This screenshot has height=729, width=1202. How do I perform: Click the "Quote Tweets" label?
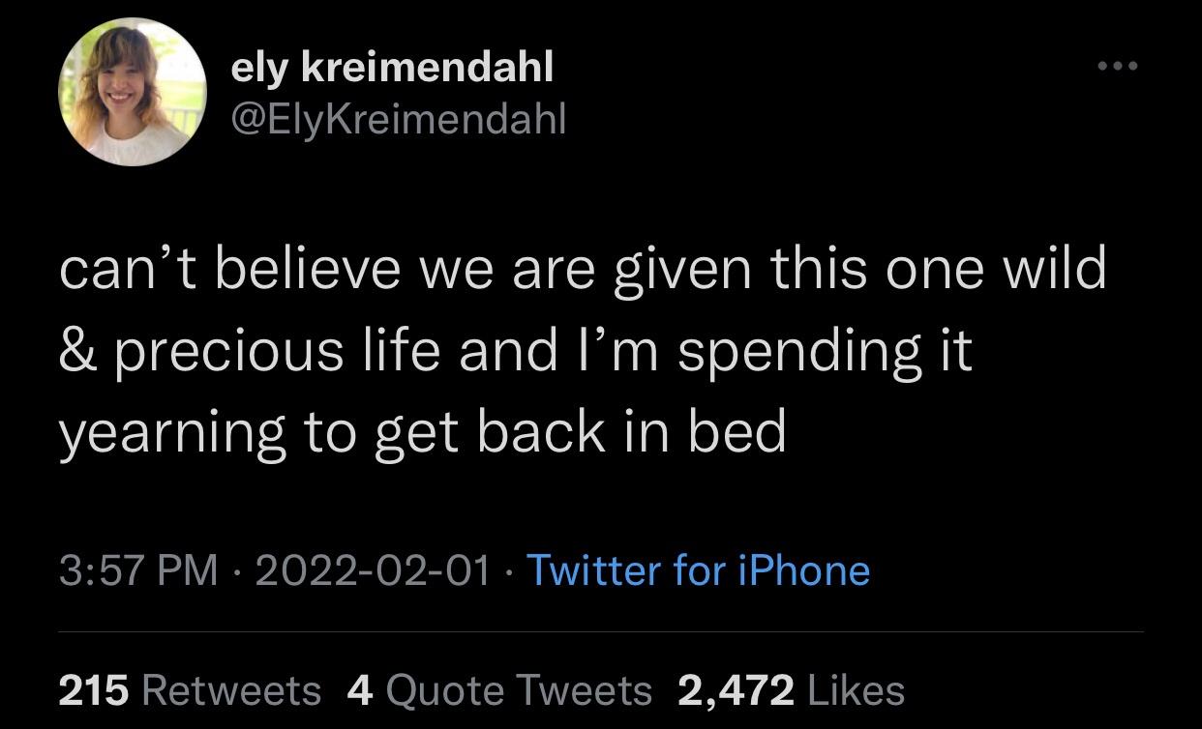pos(519,690)
